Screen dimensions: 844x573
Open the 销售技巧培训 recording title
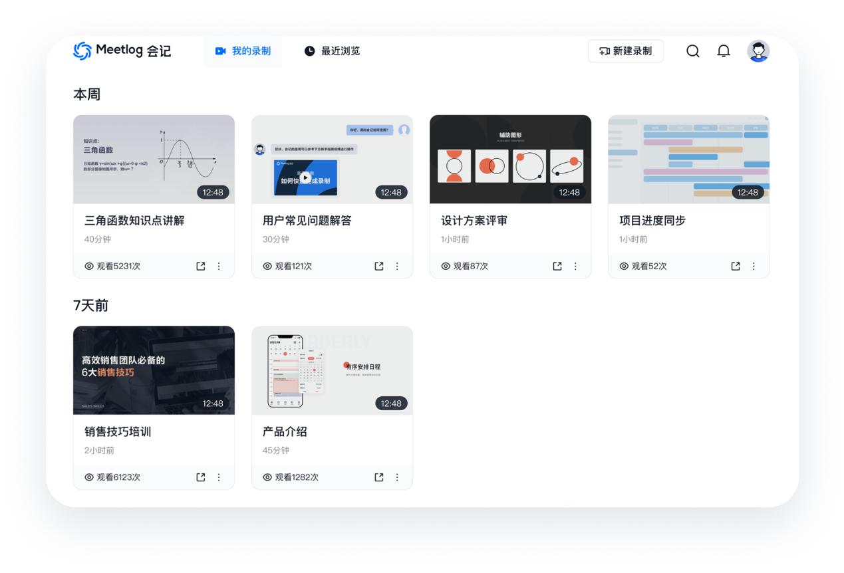coord(116,431)
